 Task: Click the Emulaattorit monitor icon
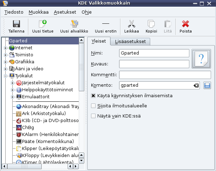click(x=19, y=97)
